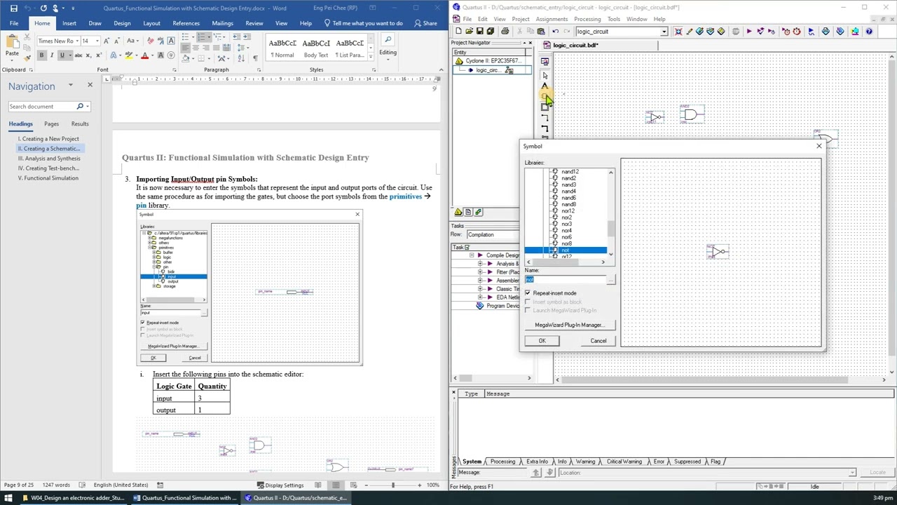
Task: Open the Quartus Assignments menu
Action: point(552,19)
